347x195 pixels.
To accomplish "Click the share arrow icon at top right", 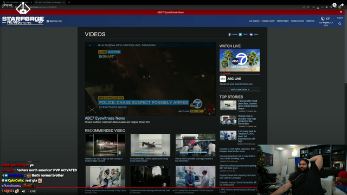I will tap(342, 5).
